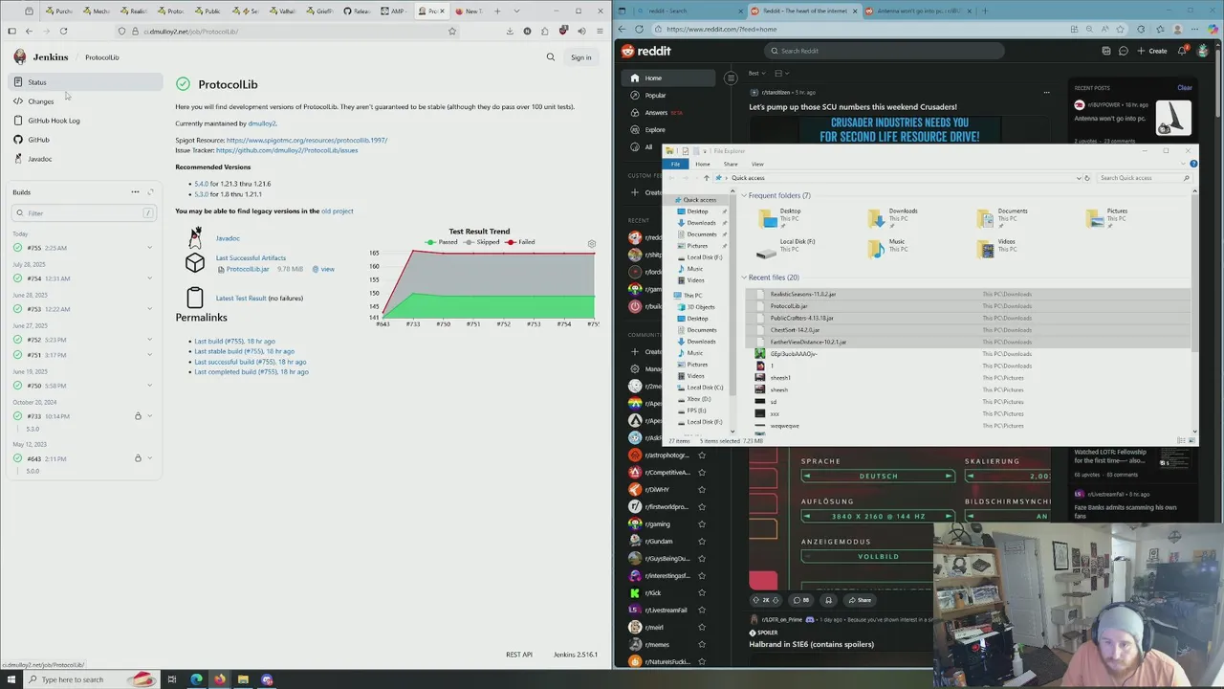1224x689 pixels.
Task: Bookmark the Jenkins page with star icon
Action: click(x=452, y=31)
